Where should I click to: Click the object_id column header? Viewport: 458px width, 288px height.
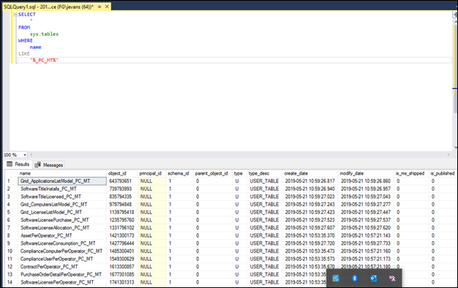121,173
